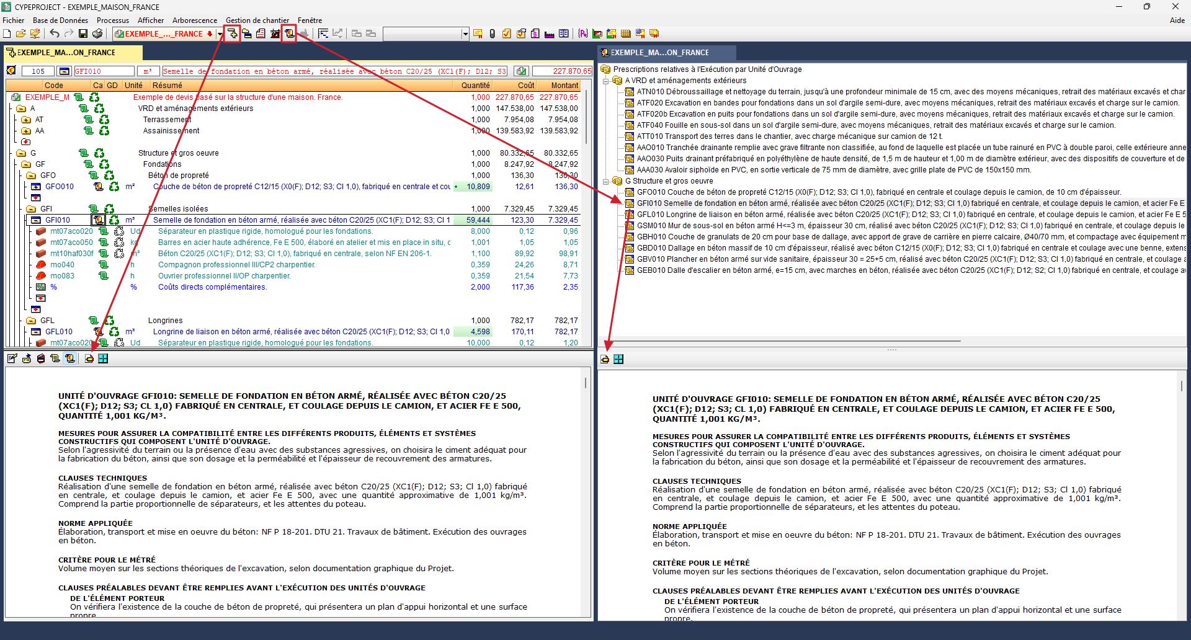Open the Processus menu
This screenshot has width=1191, height=640.
click(113, 20)
